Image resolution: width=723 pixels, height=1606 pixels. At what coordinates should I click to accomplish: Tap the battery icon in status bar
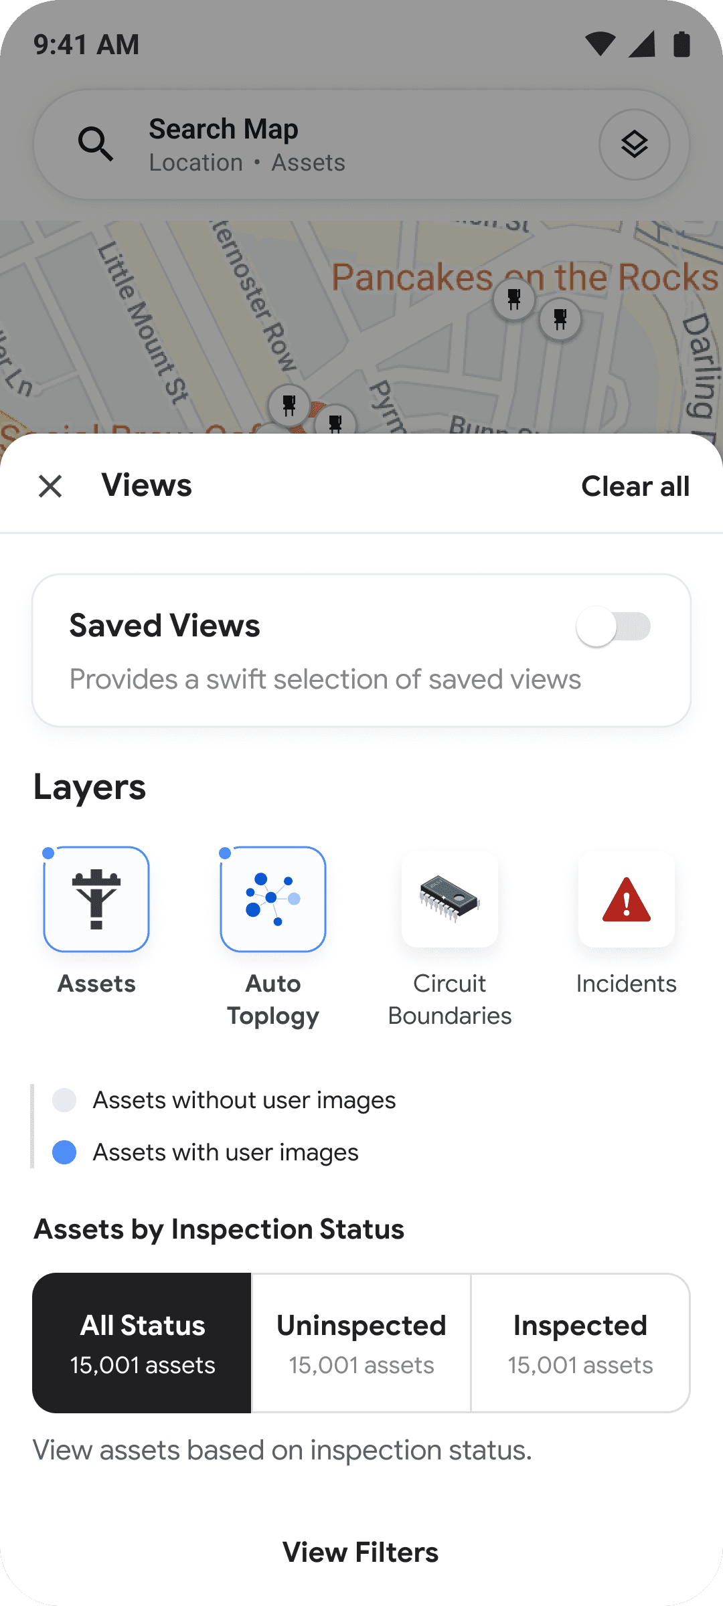click(x=681, y=44)
